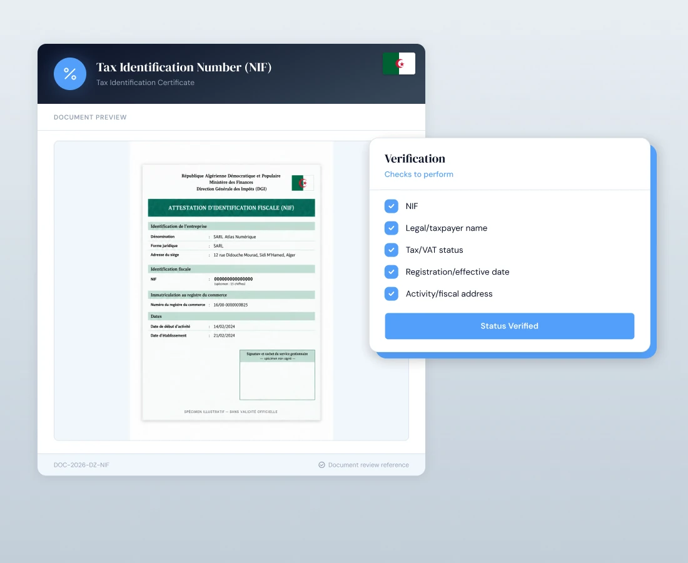The height and width of the screenshot is (563, 688).
Task: Click the 000000000000000 NIF number value
Action: pyautogui.click(x=233, y=279)
